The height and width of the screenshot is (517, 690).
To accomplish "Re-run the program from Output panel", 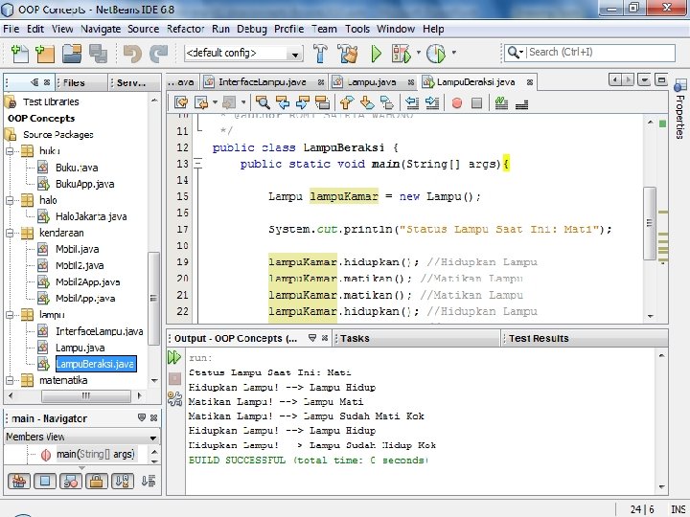I will (x=174, y=357).
